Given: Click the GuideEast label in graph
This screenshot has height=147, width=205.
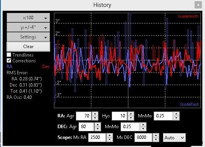Looking at the screenshot, I should click(x=189, y=104).
